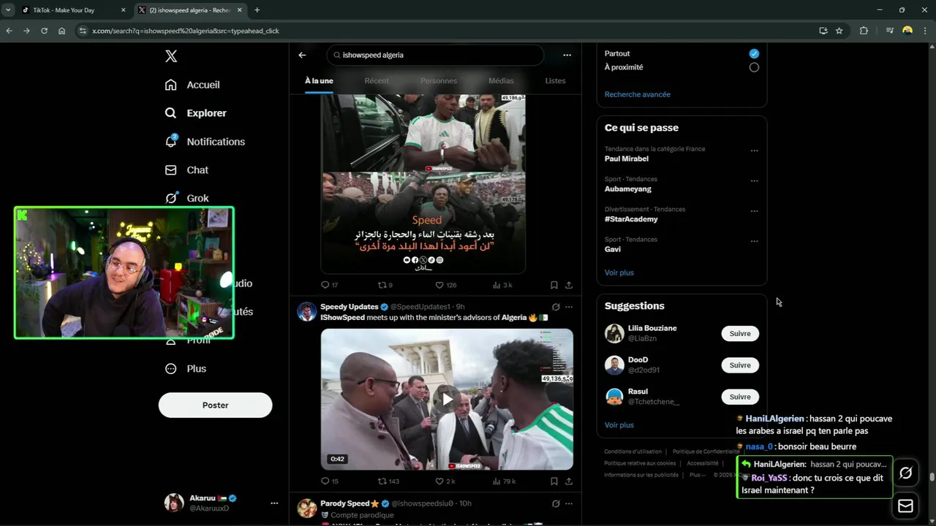The width and height of the screenshot is (936, 526).
Task: Share the Speedy Updates post
Action: 569,481
